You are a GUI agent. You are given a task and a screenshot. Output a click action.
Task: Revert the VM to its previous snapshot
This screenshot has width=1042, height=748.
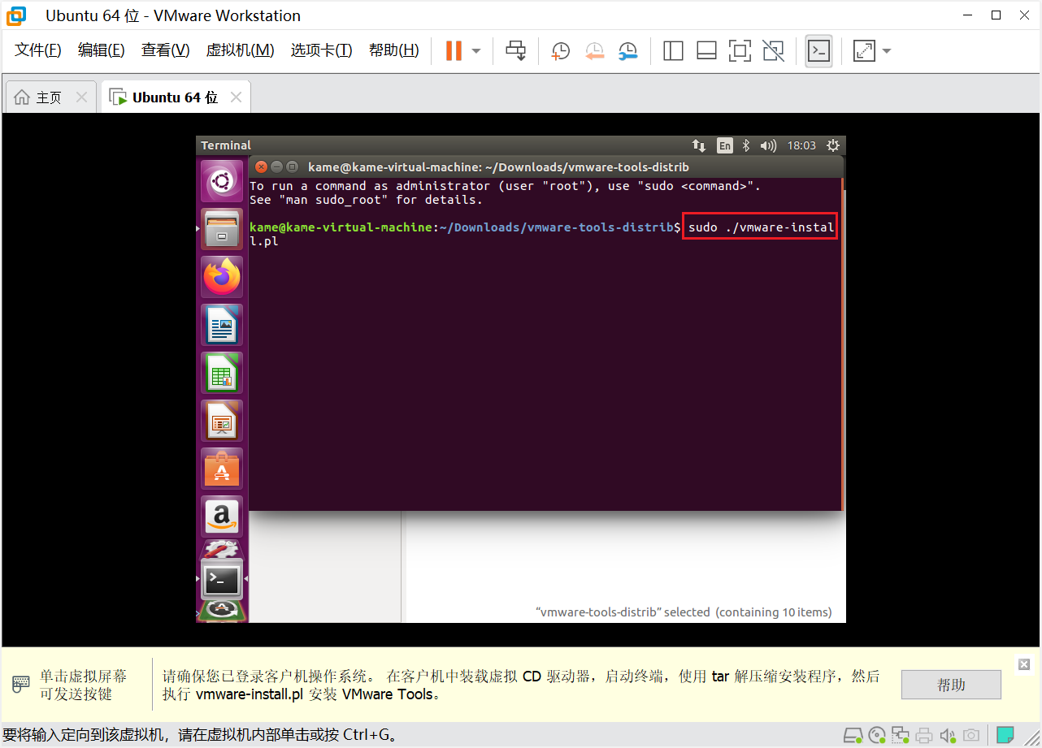tap(594, 51)
